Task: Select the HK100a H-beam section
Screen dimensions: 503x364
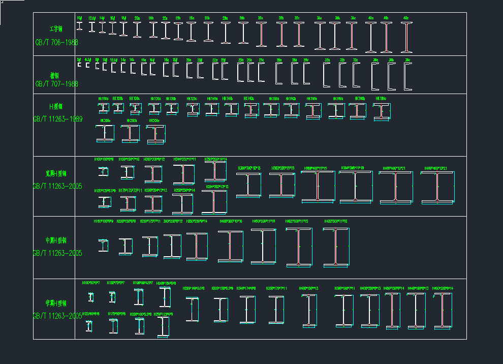Action: (104, 108)
